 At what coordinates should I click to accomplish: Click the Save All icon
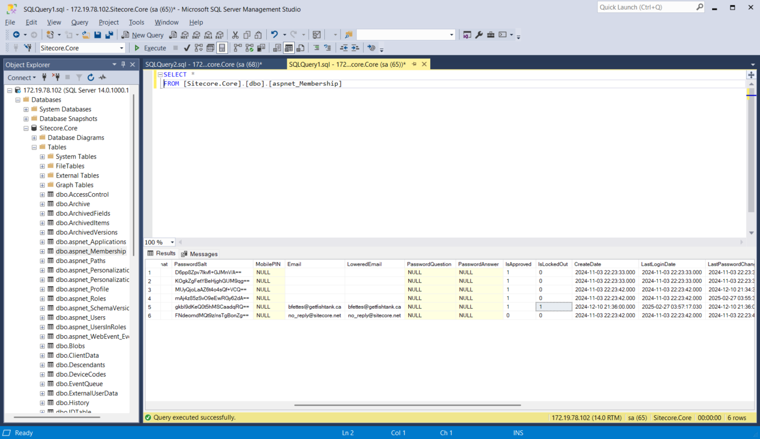tap(109, 34)
